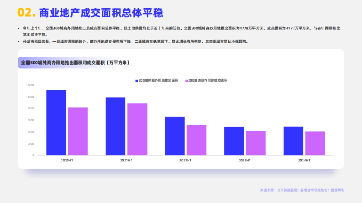Screen dimensions: 362x203
Task: Select the 2024H1 axis label
Action: 304,160
